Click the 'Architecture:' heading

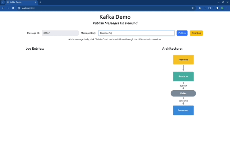pyautogui.click(x=172, y=48)
